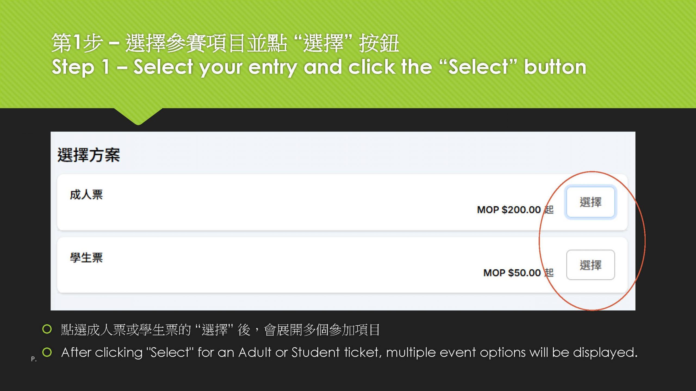Click the green bullet beside the Chinese note
This screenshot has height=391, width=696.
[47, 329]
